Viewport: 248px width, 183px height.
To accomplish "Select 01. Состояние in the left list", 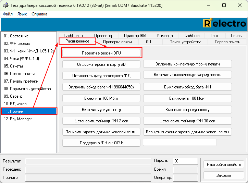I will coord(16,36).
